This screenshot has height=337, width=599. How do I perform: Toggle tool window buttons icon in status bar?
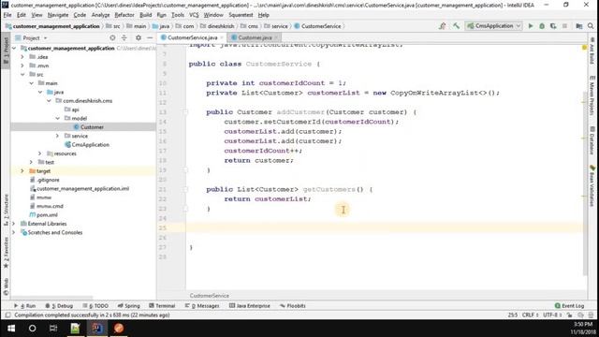coord(7,315)
